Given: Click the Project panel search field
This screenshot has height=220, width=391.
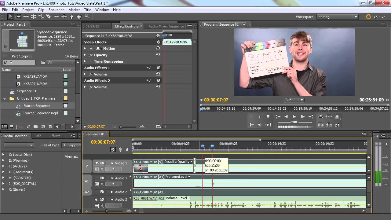Looking at the screenshot, I should point(19,62).
